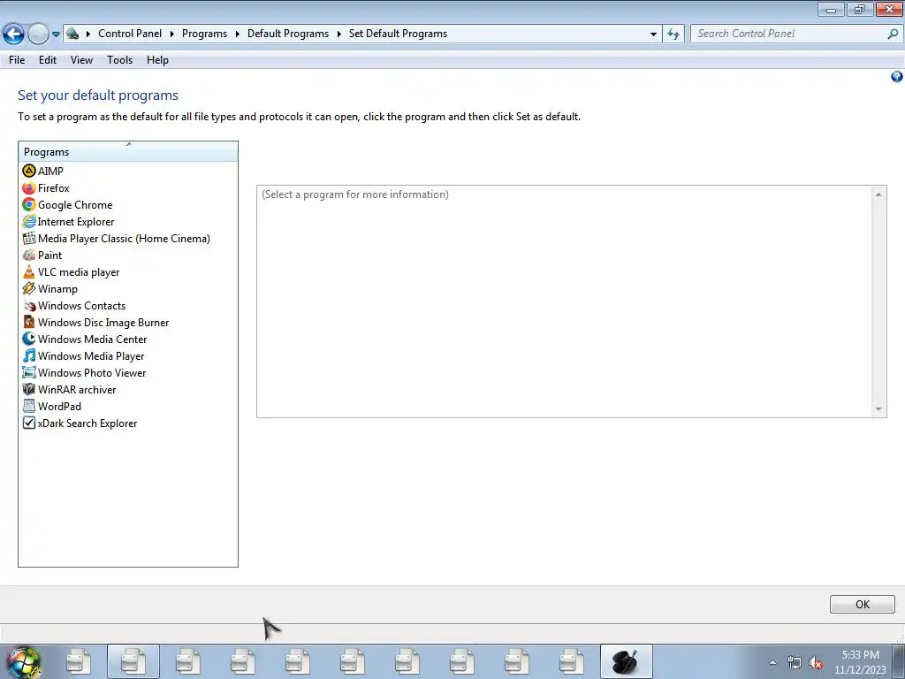Screen dimensions: 905x679
Task: Expand the arrow after Programs breadcrumb
Action: (x=237, y=34)
